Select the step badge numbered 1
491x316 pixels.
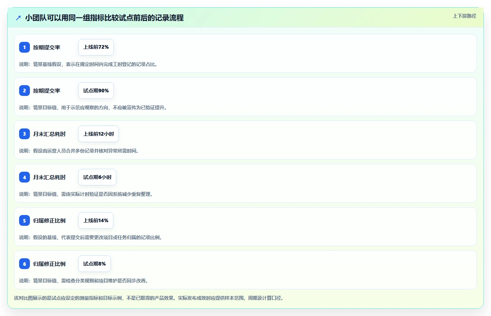pos(24,47)
